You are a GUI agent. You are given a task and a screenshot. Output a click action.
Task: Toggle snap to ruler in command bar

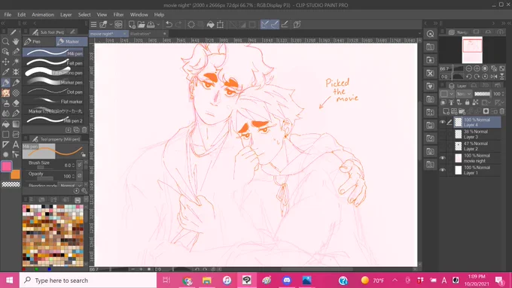[x=265, y=25]
